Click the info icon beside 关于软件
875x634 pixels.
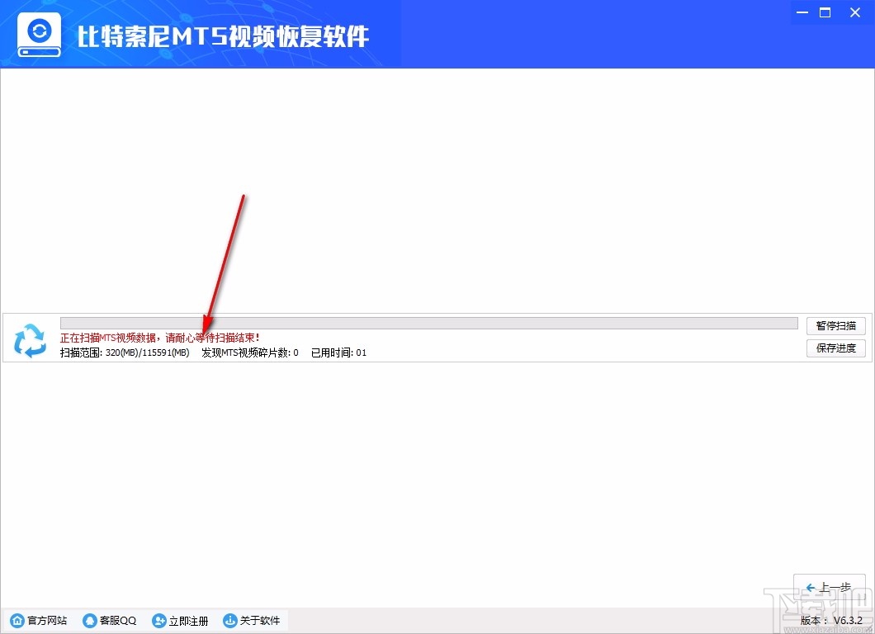(229, 619)
